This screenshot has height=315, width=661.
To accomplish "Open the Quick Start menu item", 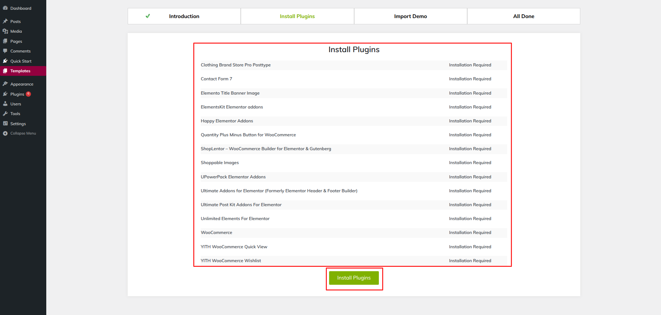I will tap(23, 61).
